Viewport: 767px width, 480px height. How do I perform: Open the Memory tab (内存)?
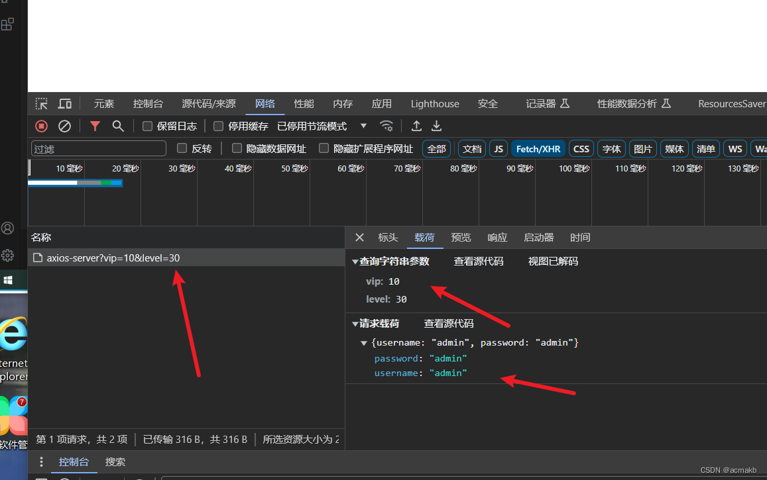coord(343,103)
